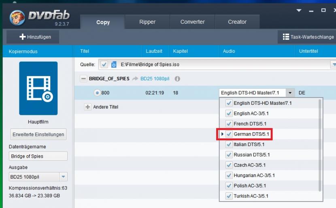The width and height of the screenshot is (336, 208).
Task: Uncheck Italian DTS/5.1 audio track
Action: pos(229,144)
